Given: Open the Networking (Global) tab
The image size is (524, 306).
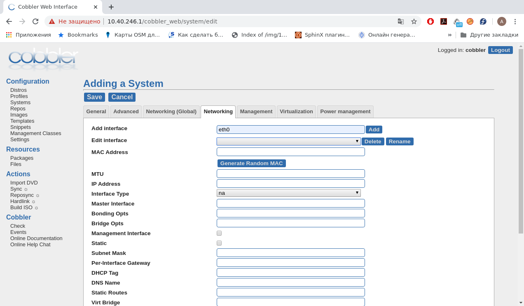Looking at the screenshot, I should click(171, 112).
